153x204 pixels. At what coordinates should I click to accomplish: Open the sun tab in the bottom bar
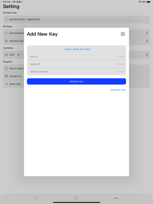[36, 198]
